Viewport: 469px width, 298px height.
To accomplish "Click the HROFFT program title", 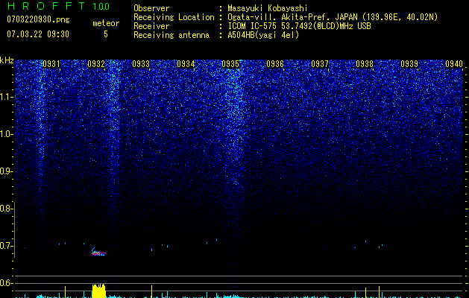I will click(46, 6).
